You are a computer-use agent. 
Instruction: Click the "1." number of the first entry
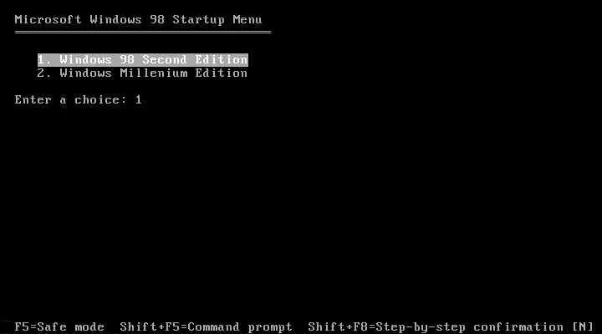click(44, 60)
